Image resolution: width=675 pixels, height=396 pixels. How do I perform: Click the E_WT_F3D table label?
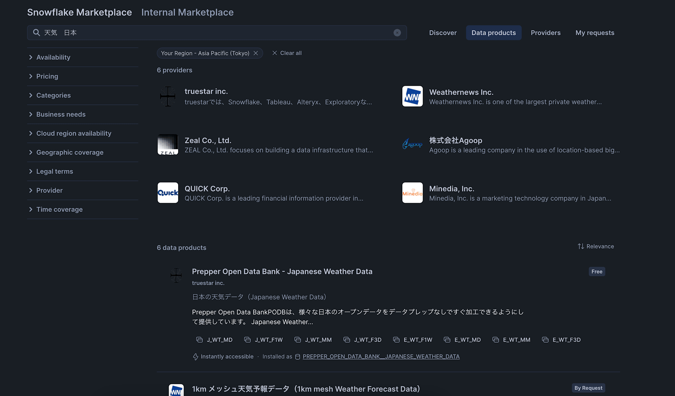(x=567, y=340)
